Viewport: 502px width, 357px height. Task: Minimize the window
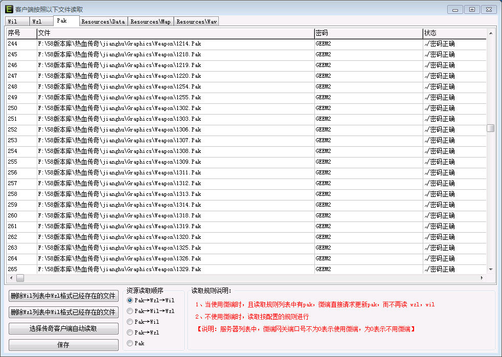[455, 10]
